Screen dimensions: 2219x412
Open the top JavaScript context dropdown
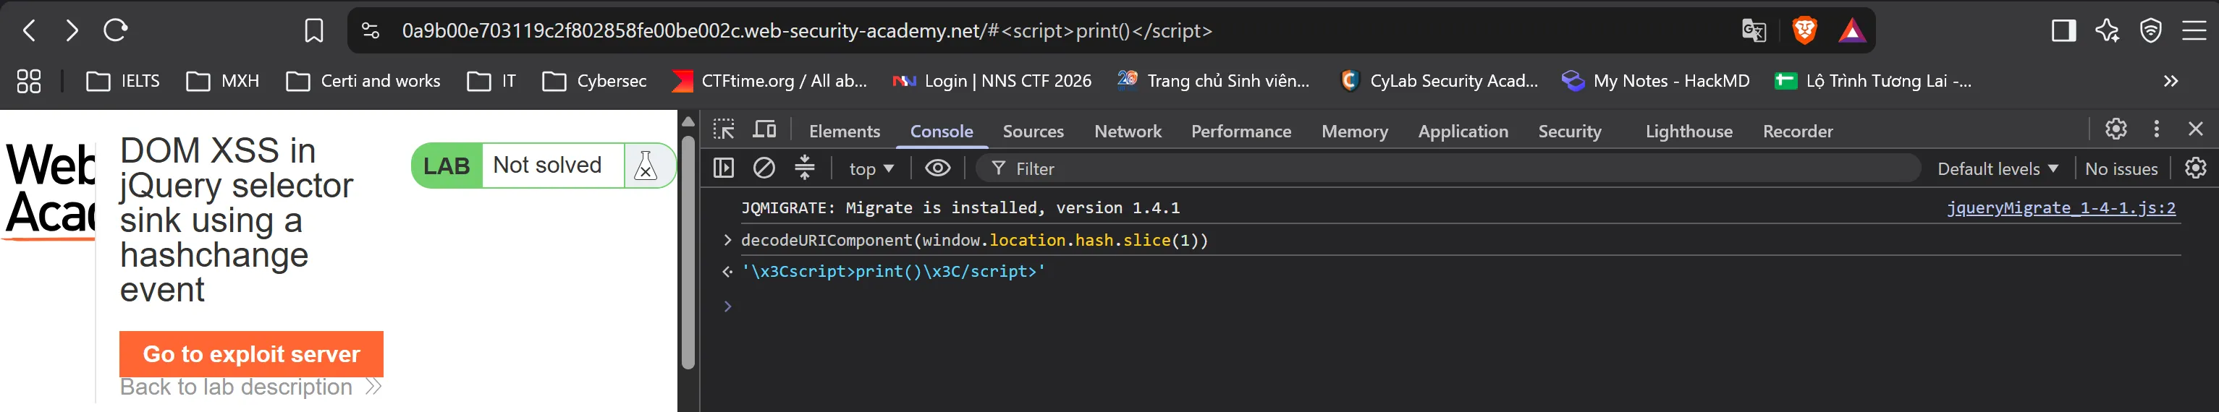coord(871,168)
